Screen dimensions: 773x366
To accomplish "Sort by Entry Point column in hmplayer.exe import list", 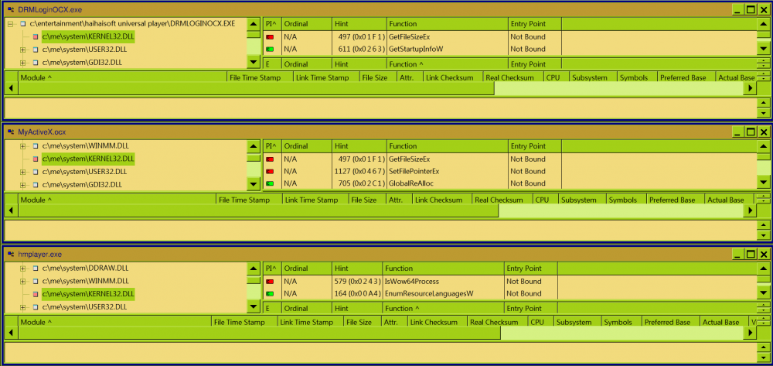I will pyautogui.click(x=530, y=269).
